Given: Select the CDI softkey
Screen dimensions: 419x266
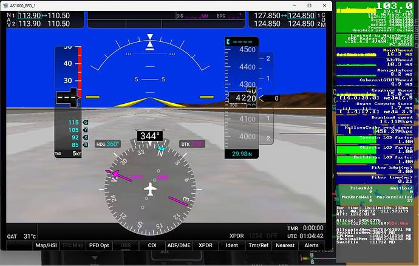Looking at the screenshot, I should click(152, 245).
